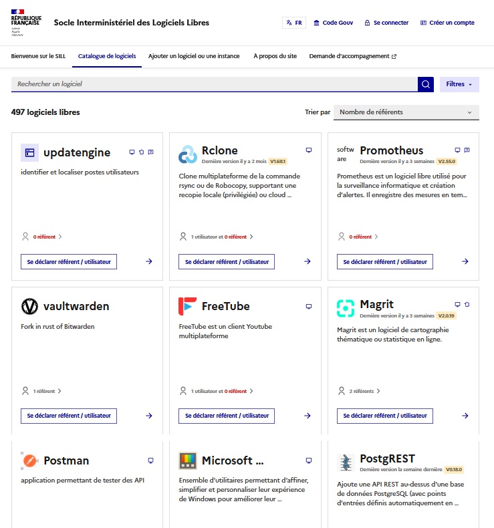Click Promotheus's support question icon

467,150
